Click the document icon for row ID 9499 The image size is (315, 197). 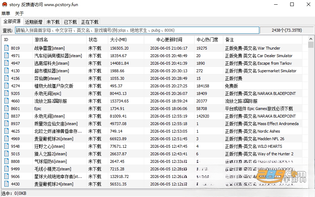point(6,169)
